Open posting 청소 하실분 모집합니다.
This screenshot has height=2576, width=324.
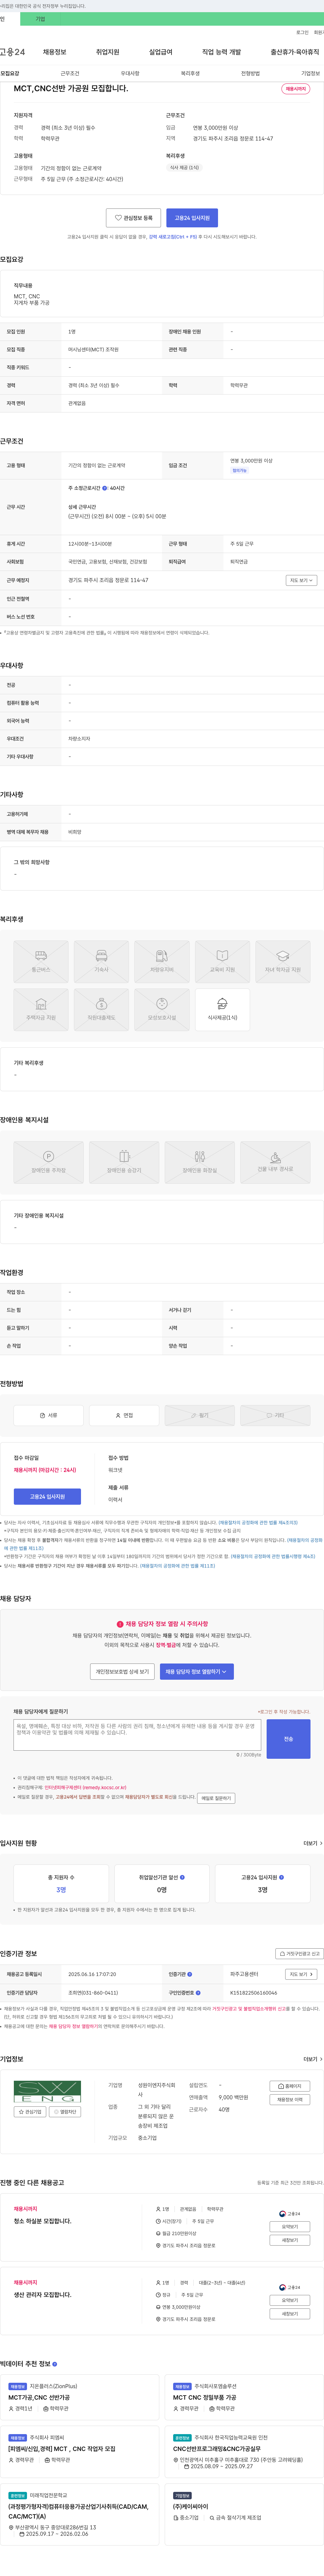click(x=43, y=2221)
